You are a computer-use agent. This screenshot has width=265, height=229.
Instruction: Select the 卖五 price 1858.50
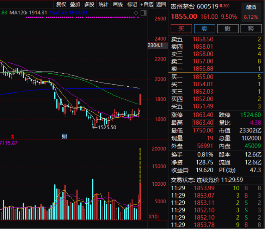tap(203, 40)
